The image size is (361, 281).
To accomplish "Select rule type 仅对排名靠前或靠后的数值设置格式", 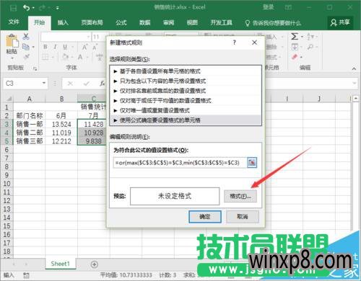I will tap(186, 91).
